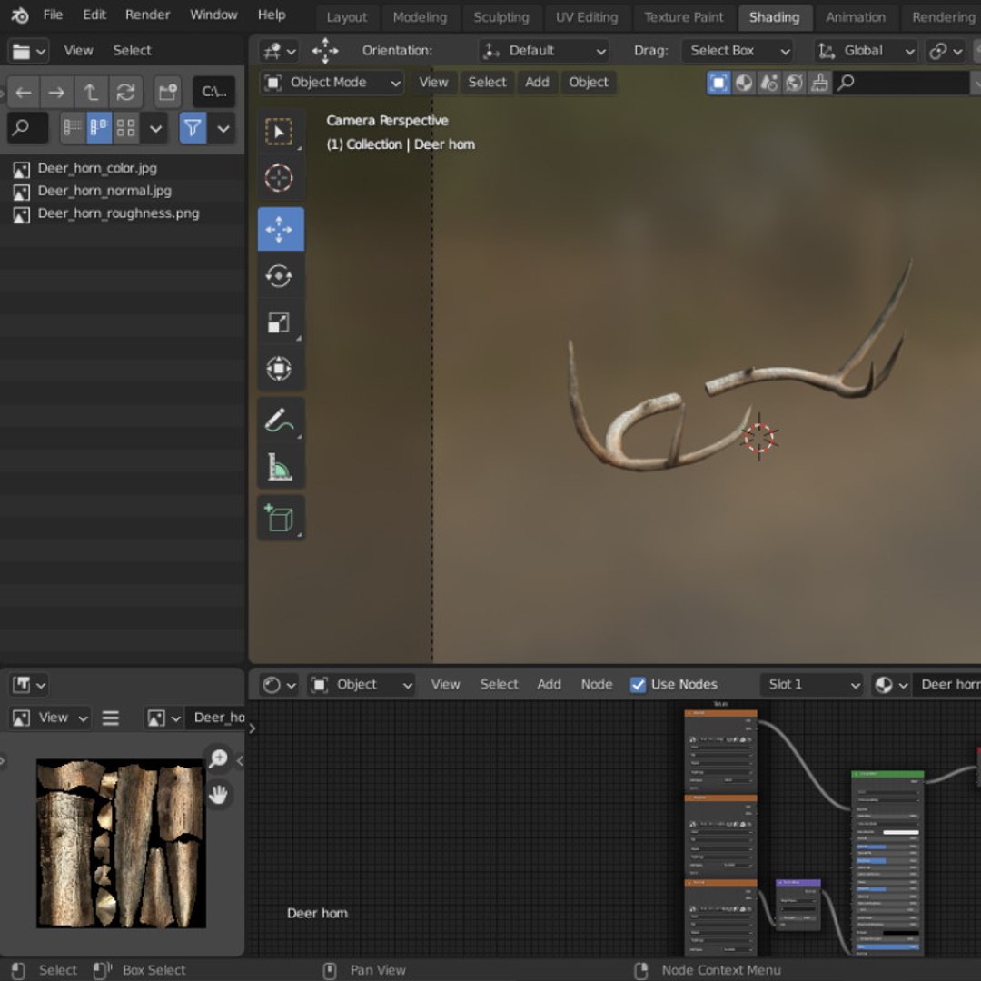The height and width of the screenshot is (981, 981).
Task: Click the deer horn texture image preview
Action: tap(121, 844)
